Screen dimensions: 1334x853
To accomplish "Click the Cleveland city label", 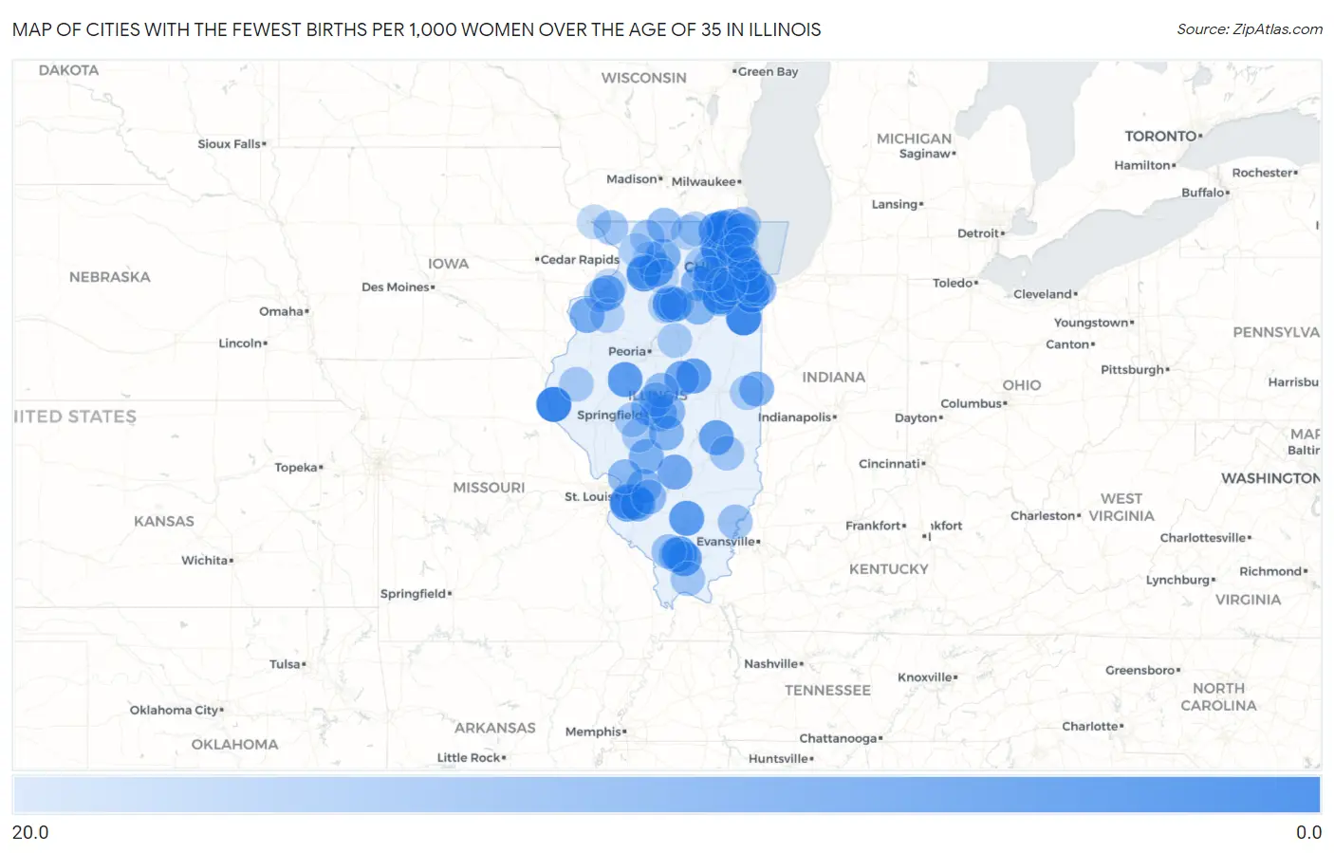I will coord(1043,294).
